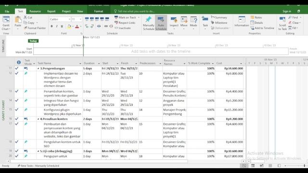The image size is (308, 173).
Task: Open Resource Names column filter dropdown
Action: pyautogui.click(x=184, y=63)
